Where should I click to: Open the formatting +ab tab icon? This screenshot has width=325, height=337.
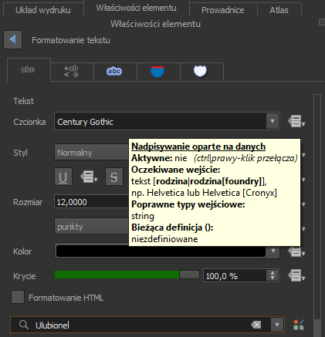pyautogui.click(x=71, y=71)
